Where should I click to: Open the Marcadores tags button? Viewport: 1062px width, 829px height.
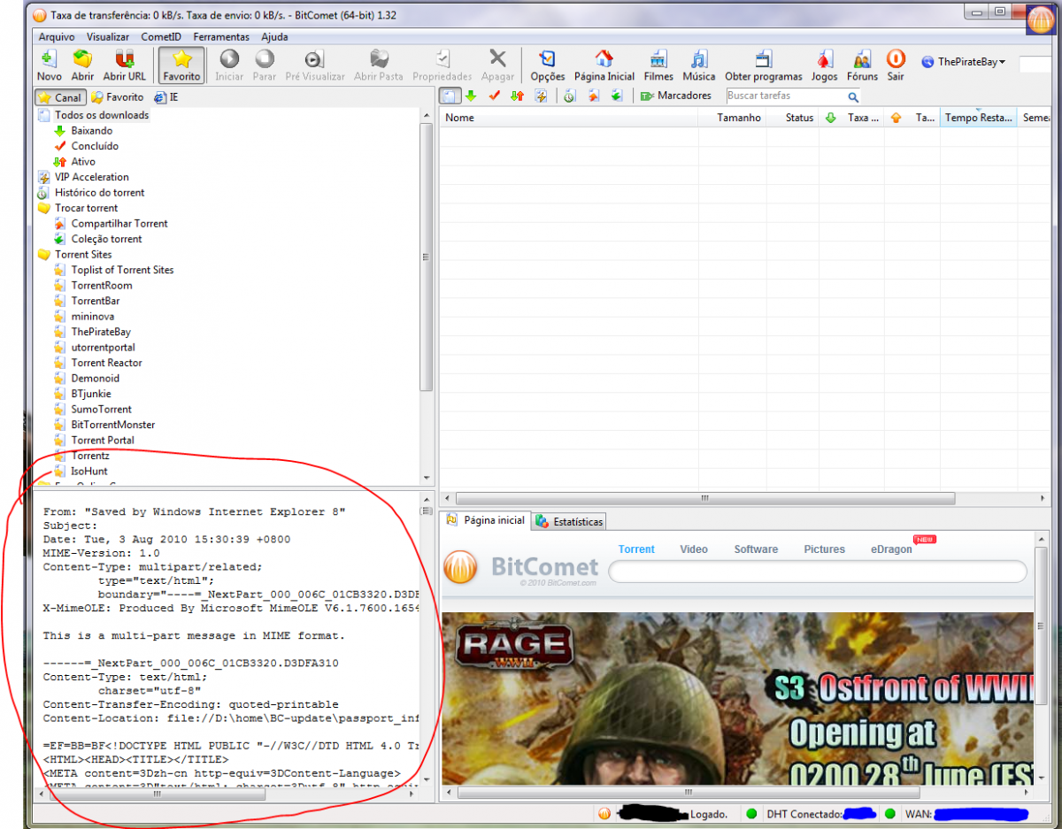click(x=675, y=96)
